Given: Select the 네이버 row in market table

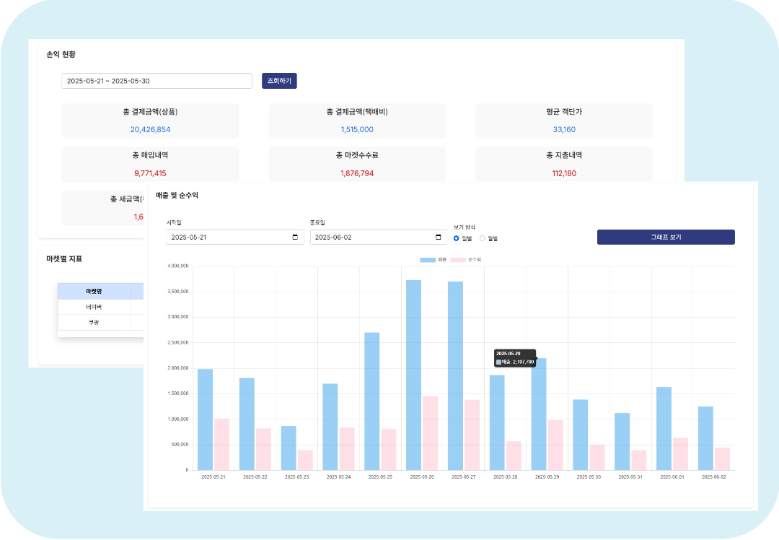Looking at the screenshot, I should point(94,307).
